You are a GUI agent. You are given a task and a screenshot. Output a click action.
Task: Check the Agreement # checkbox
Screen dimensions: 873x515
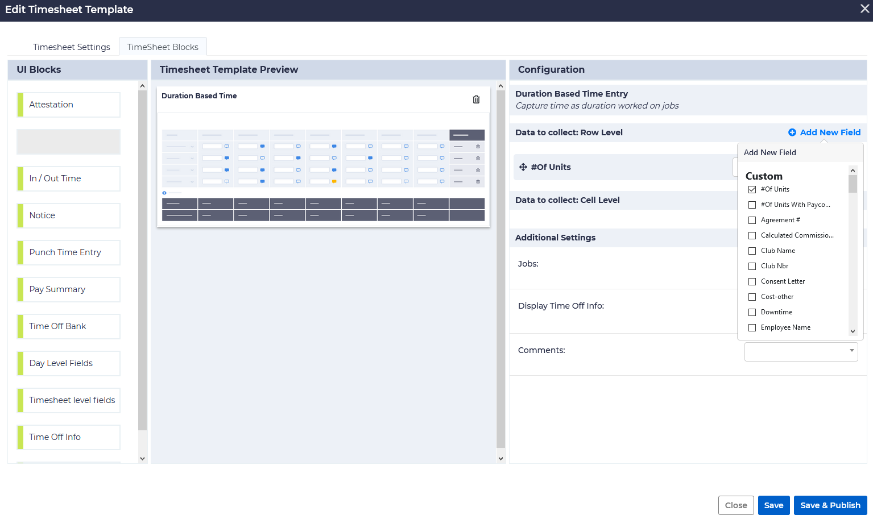(x=752, y=220)
